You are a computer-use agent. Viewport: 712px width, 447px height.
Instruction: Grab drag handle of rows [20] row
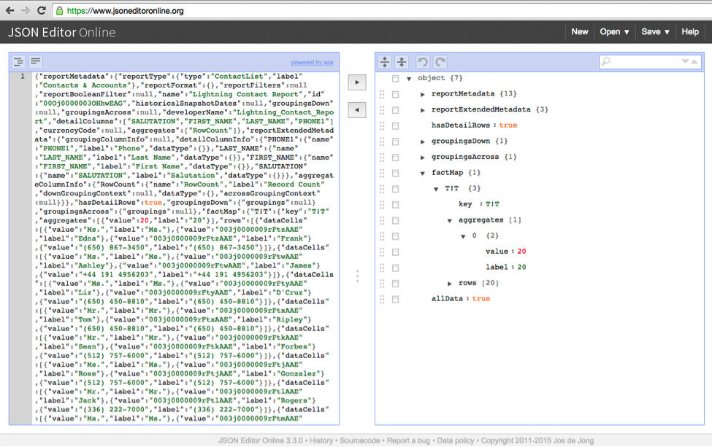point(382,284)
